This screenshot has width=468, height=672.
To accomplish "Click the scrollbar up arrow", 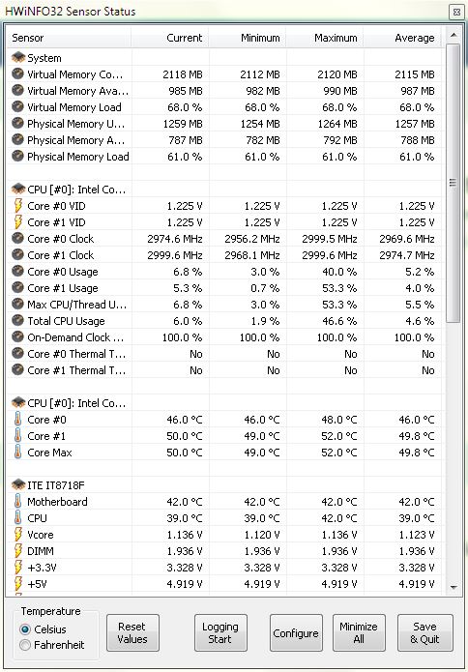I will pyautogui.click(x=453, y=35).
